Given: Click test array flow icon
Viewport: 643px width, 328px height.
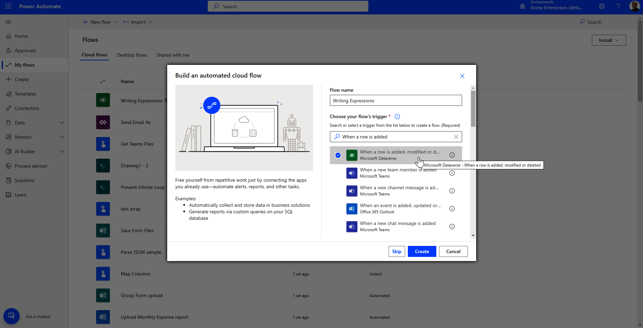Looking at the screenshot, I should [103, 209].
